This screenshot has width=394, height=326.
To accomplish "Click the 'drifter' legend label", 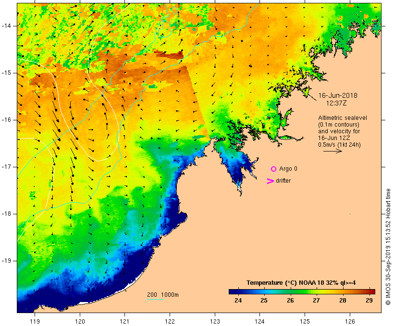I will tap(283, 181).
